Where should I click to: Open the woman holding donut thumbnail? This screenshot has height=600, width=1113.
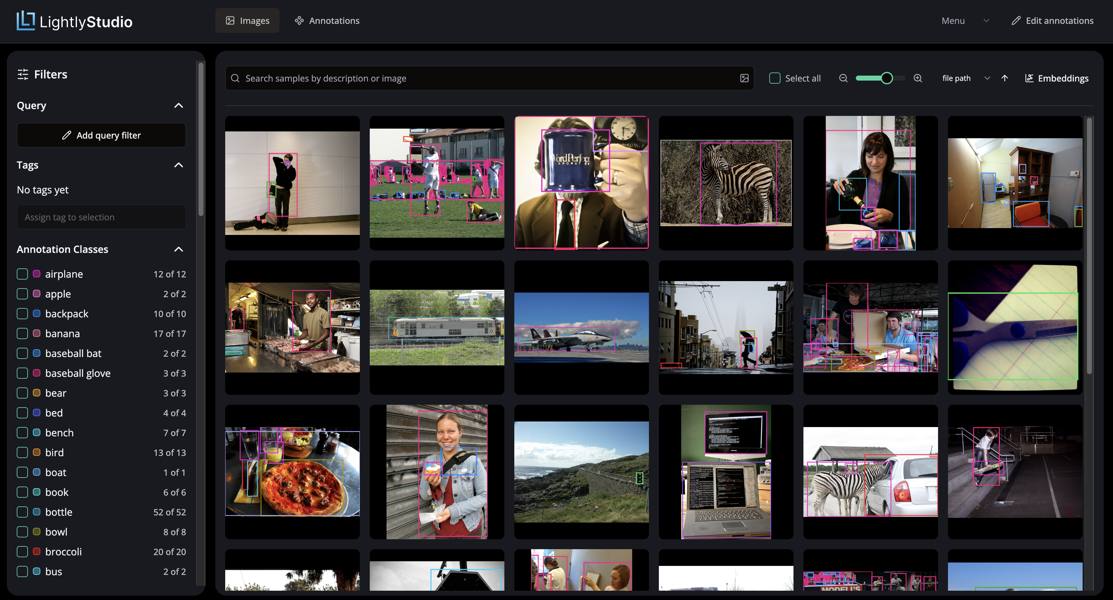[437, 472]
